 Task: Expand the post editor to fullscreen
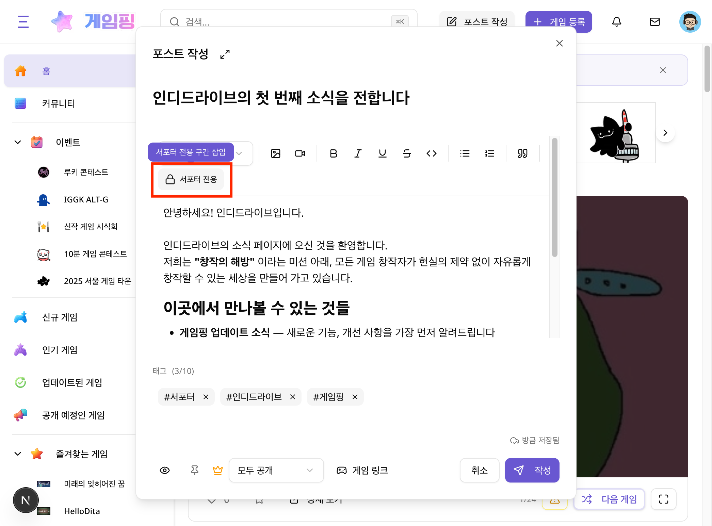click(x=224, y=54)
